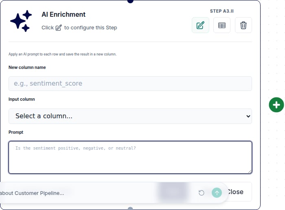The height and width of the screenshot is (210, 285).
Task: Click the New column name label
Action: tap(27, 67)
